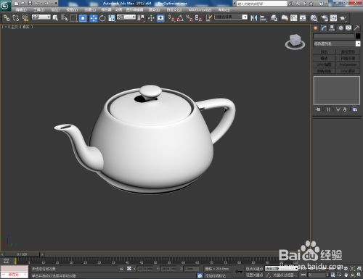Click the Unlink Selection icon
The image size is (363, 279).
point(16,18)
